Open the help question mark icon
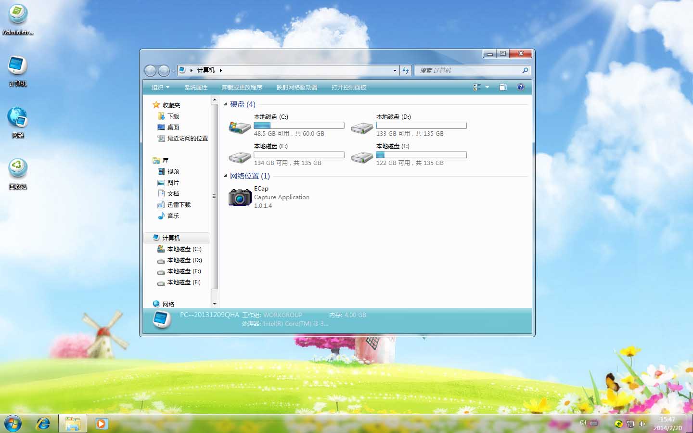693x433 pixels. [x=520, y=87]
